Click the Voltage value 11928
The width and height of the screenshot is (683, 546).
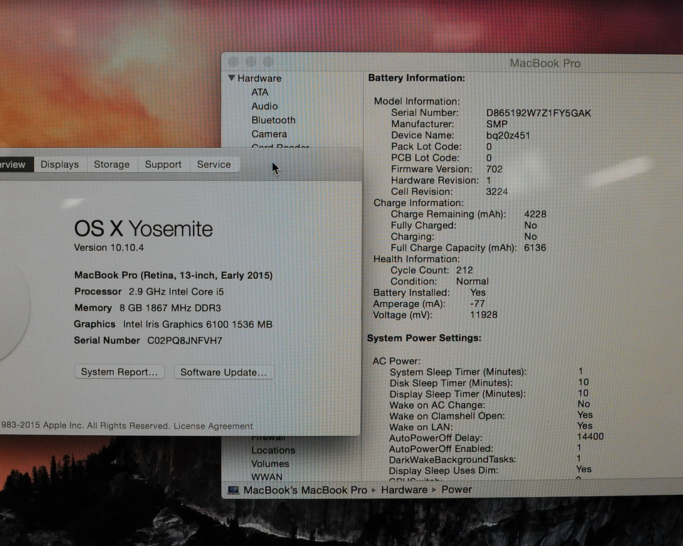(484, 315)
